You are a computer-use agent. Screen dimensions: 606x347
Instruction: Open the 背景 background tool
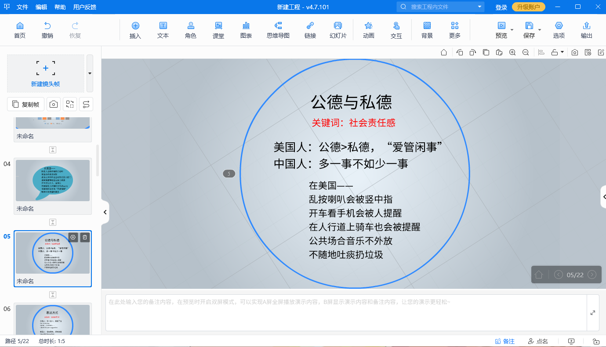tap(427, 30)
